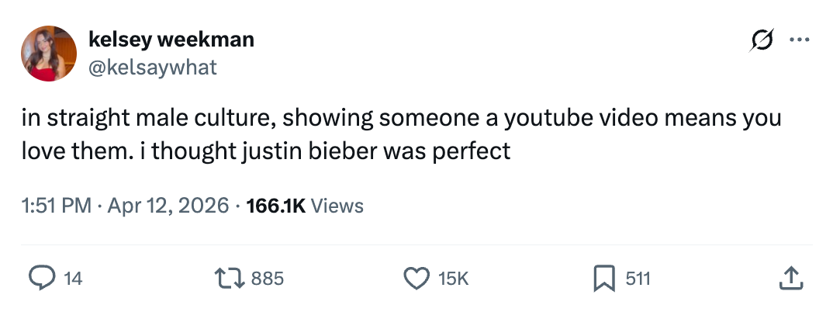Open Grok actions icon on tweet
The width and height of the screenshot is (833, 312).
(760, 40)
